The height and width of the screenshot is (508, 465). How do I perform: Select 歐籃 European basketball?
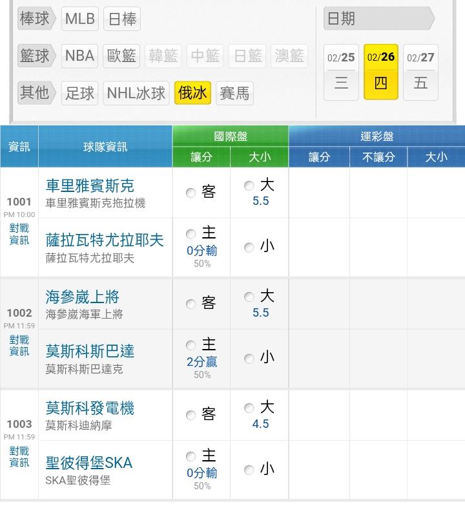[x=121, y=56]
